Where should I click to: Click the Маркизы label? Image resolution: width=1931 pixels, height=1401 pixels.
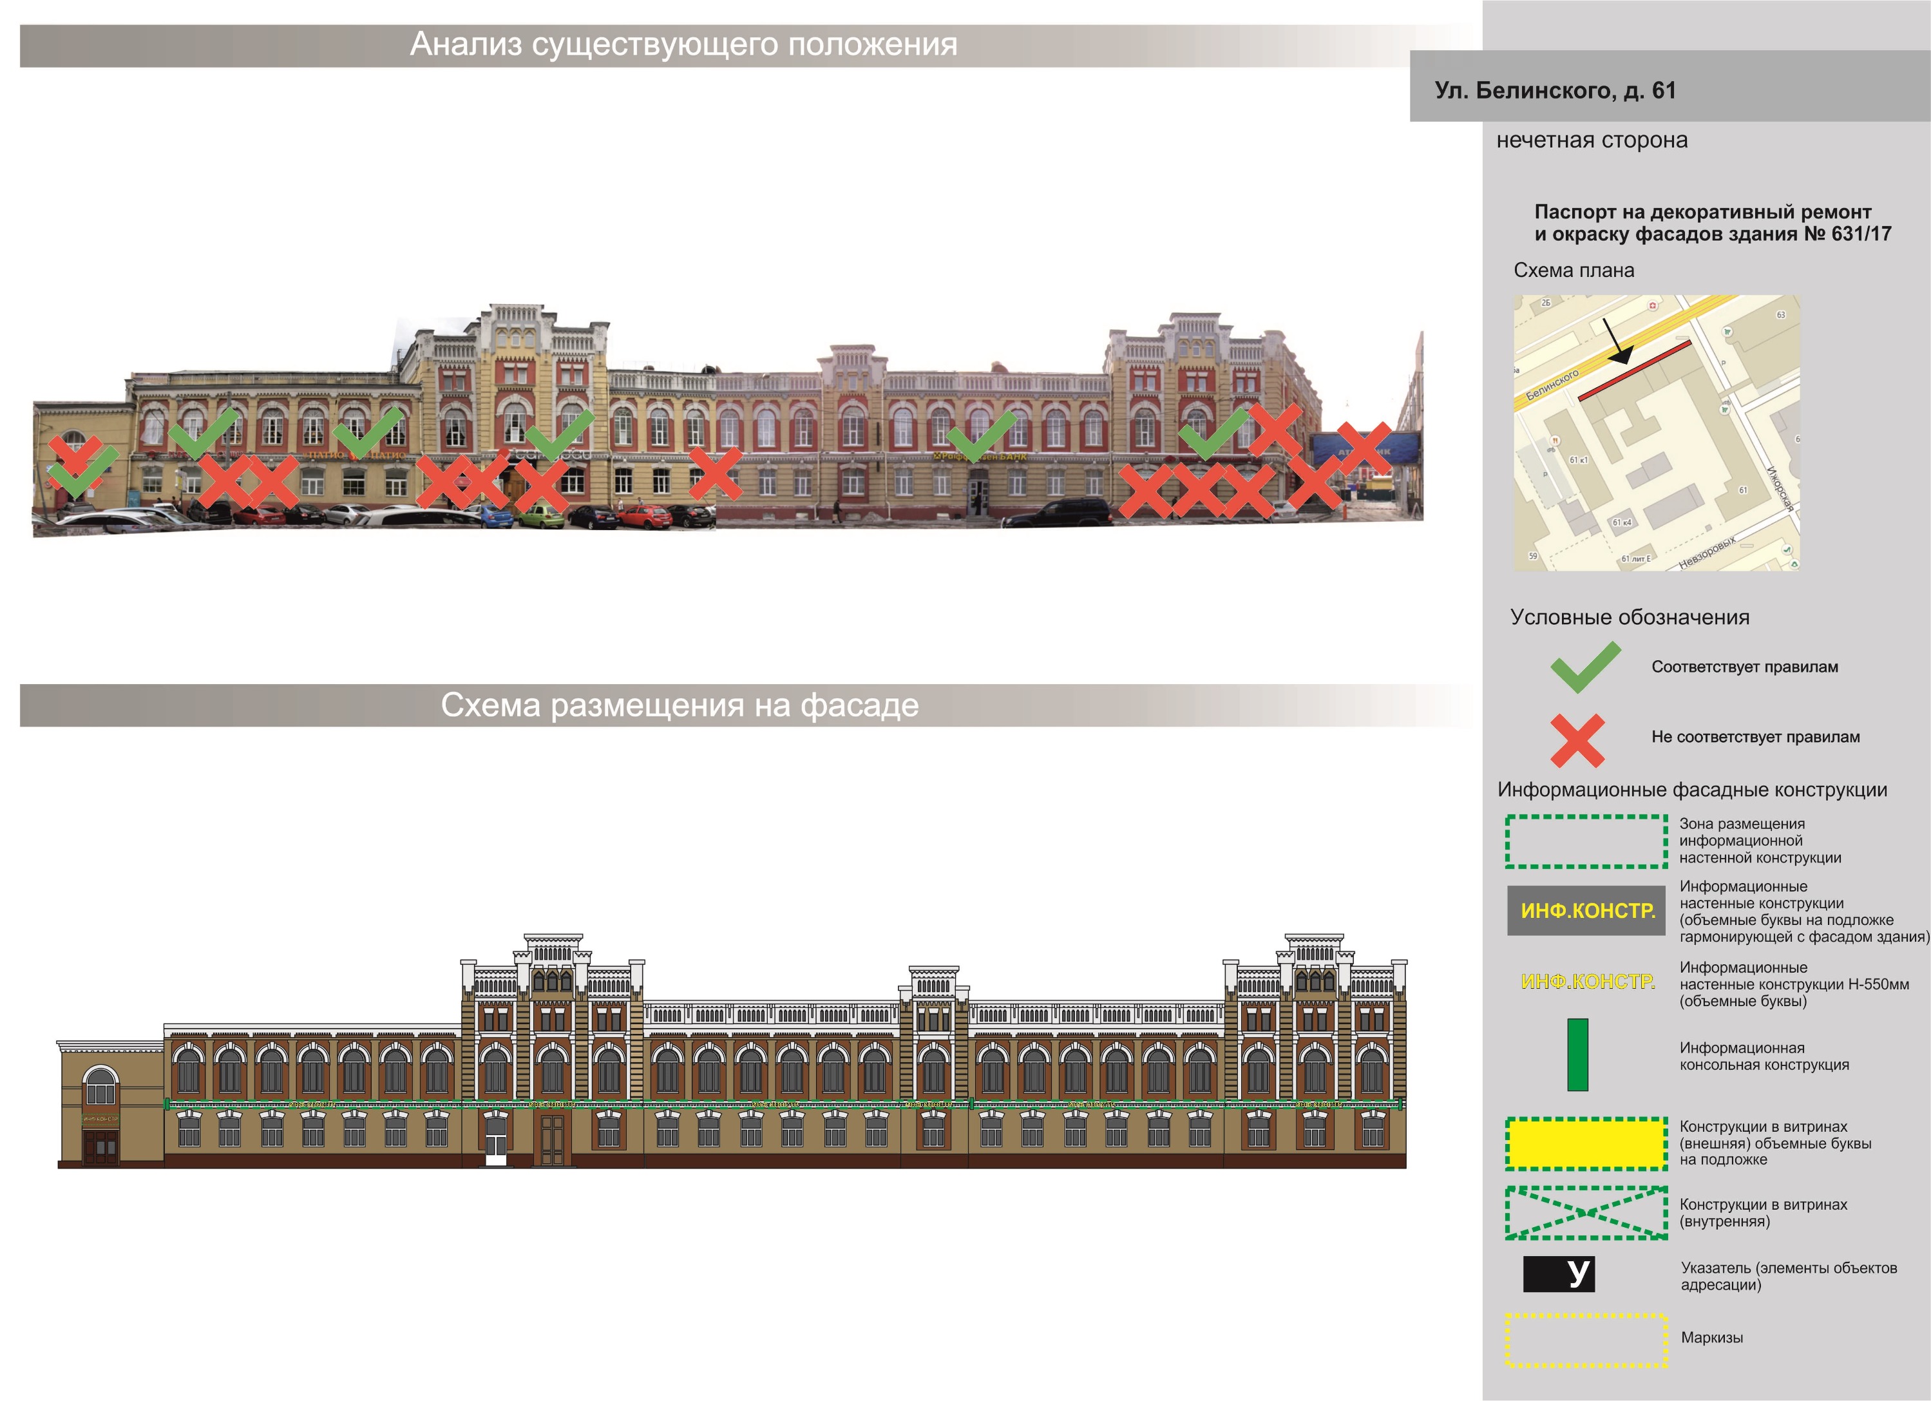[1711, 1338]
